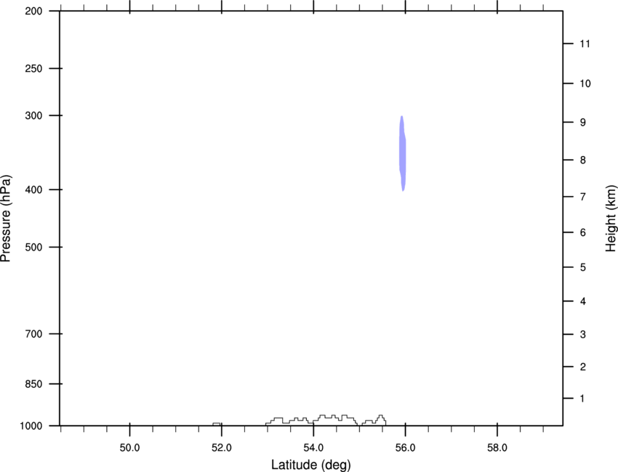Click the 58.0 latitude label
Screen dimensions: 618x472
pyautogui.click(x=497, y=448)
